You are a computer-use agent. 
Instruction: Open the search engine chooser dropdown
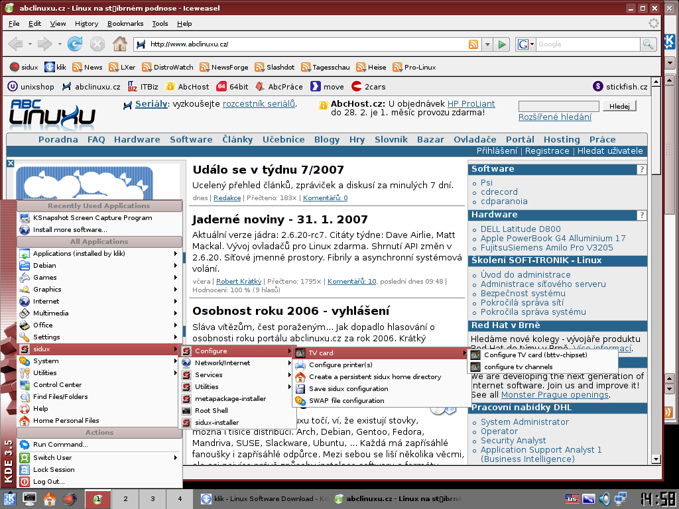click(x=532, y=44)
